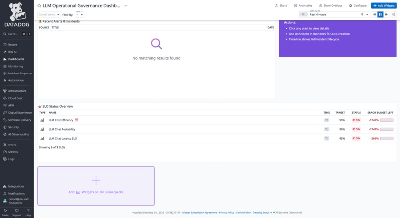Click the SOURCE column header
400x218 pixels.
click(44, 28)
